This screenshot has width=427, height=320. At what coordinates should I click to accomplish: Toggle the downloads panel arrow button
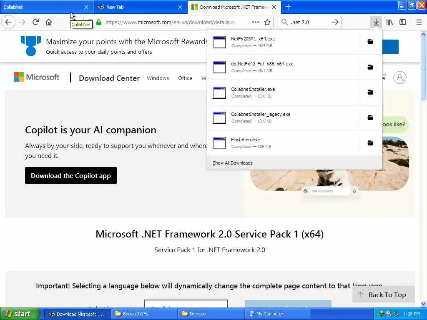376,22
